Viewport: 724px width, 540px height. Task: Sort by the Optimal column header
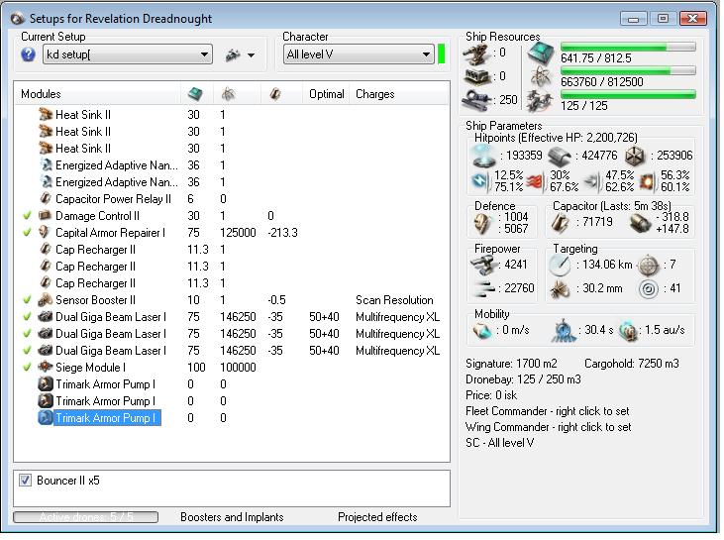[327, 94]
